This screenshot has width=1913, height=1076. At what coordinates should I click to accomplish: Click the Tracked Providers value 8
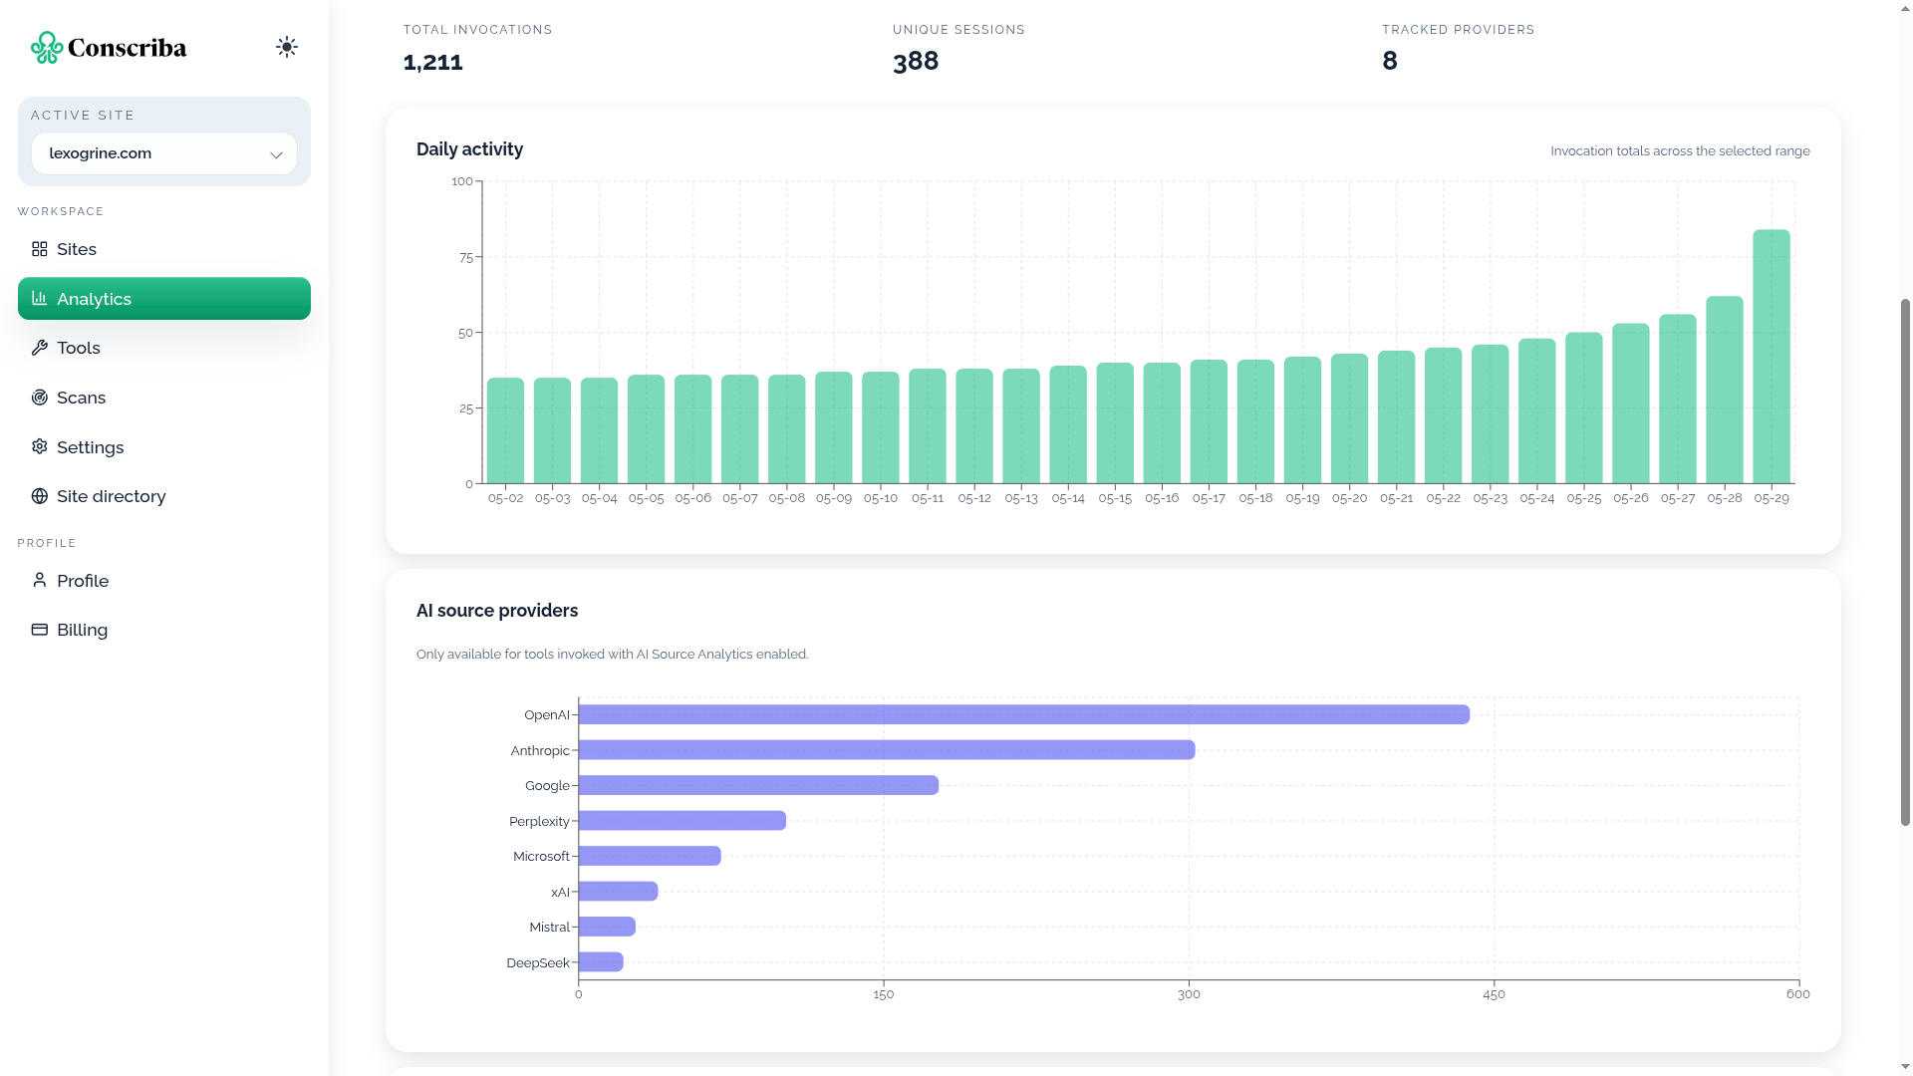(1390, 61)
